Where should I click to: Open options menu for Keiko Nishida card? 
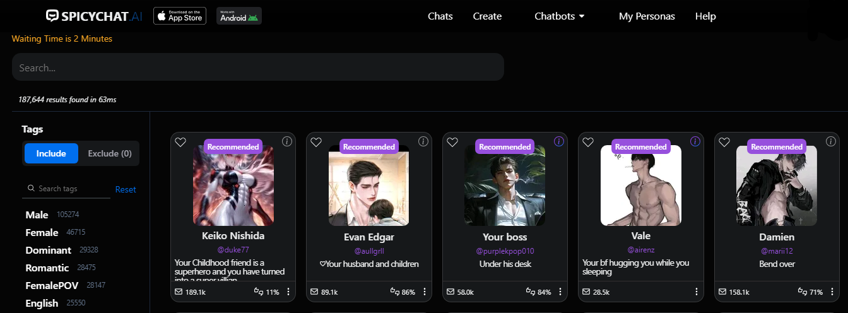(x=288, y=292)
